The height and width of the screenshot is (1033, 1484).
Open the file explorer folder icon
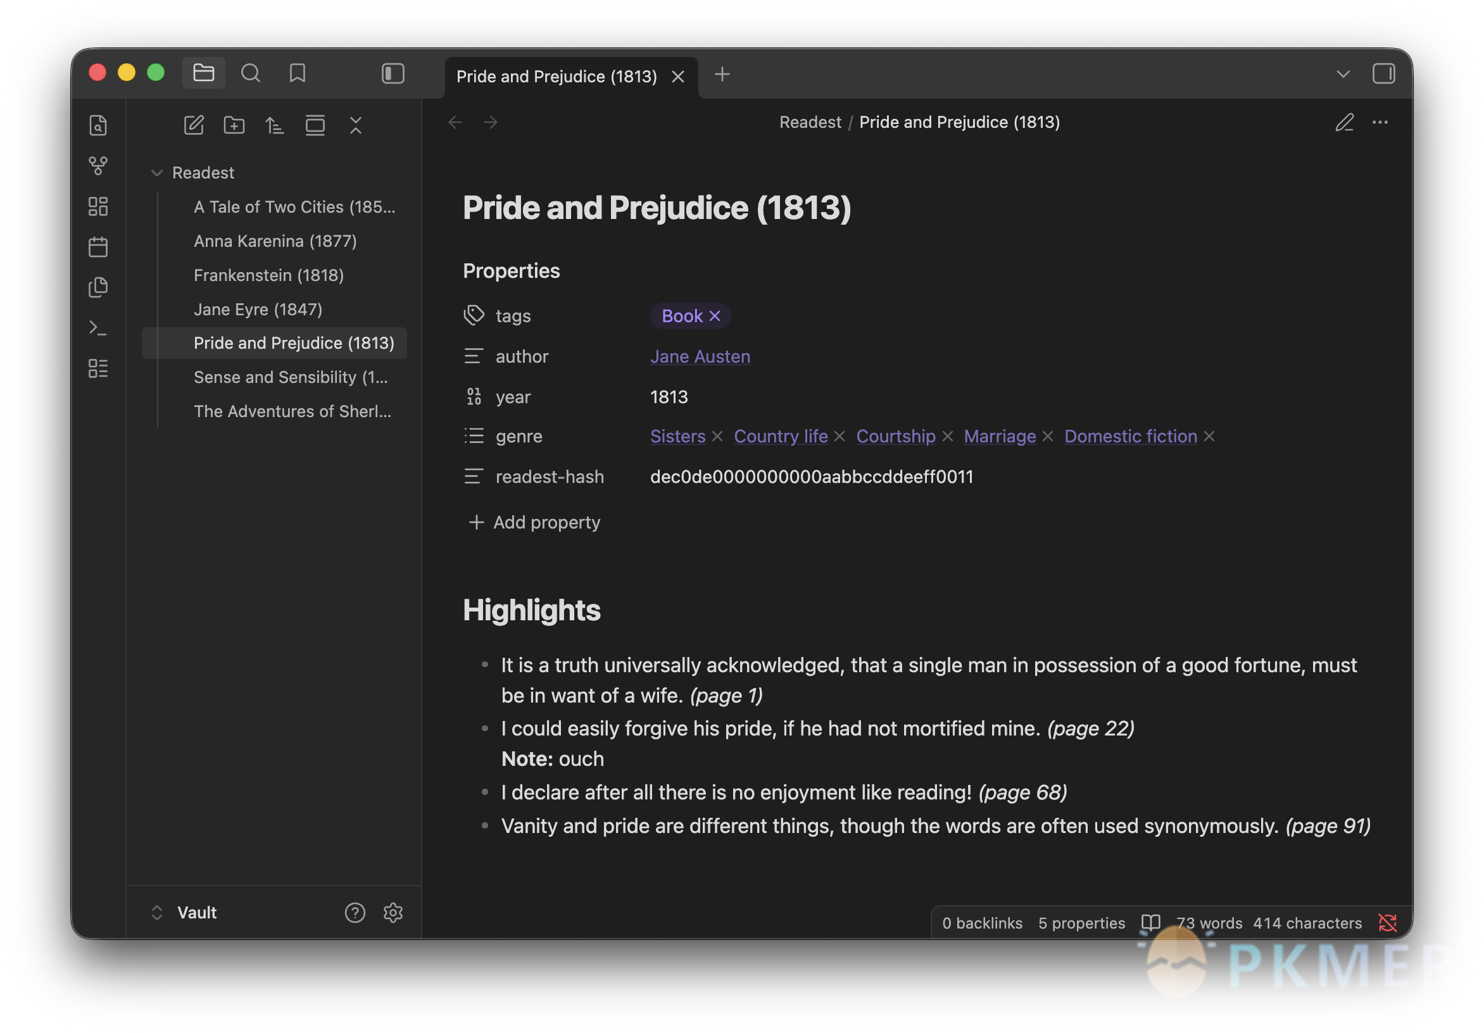coord(204,73)
